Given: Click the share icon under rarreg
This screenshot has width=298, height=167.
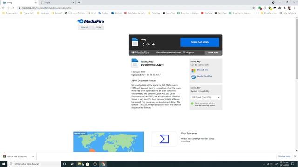Looking at the screenshot, I should [143, 45].
